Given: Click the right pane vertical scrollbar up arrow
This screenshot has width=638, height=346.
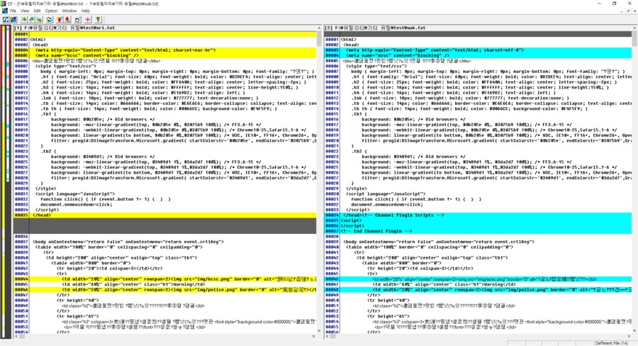Looking at the screenshot, I should 634,28.
